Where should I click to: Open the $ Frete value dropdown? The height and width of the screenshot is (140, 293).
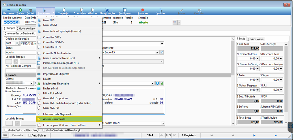[x=258, y=80]
